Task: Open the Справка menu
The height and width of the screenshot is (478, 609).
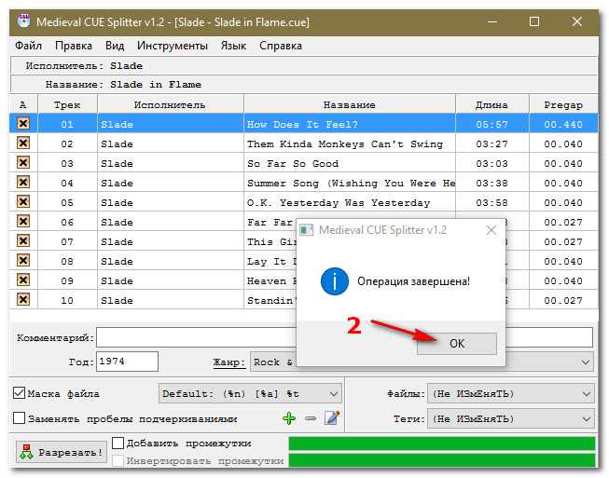Action: [281, 46]
